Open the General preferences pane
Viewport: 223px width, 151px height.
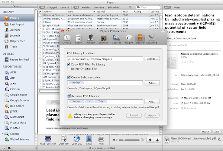pos(67,39)
